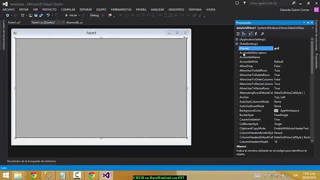320x180 pixels.
Task: Click the ESP language indicator
Action: pos(295,175)
